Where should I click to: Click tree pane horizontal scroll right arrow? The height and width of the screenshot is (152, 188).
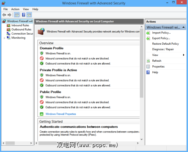[31, 143]
